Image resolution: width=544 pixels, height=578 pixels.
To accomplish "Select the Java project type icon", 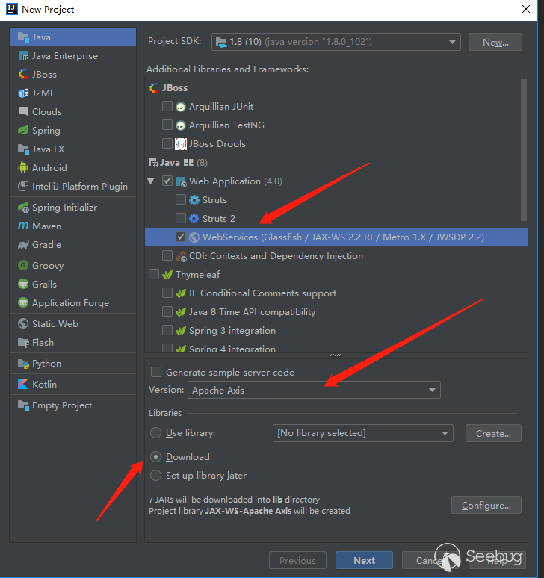I will click(23, 37).
